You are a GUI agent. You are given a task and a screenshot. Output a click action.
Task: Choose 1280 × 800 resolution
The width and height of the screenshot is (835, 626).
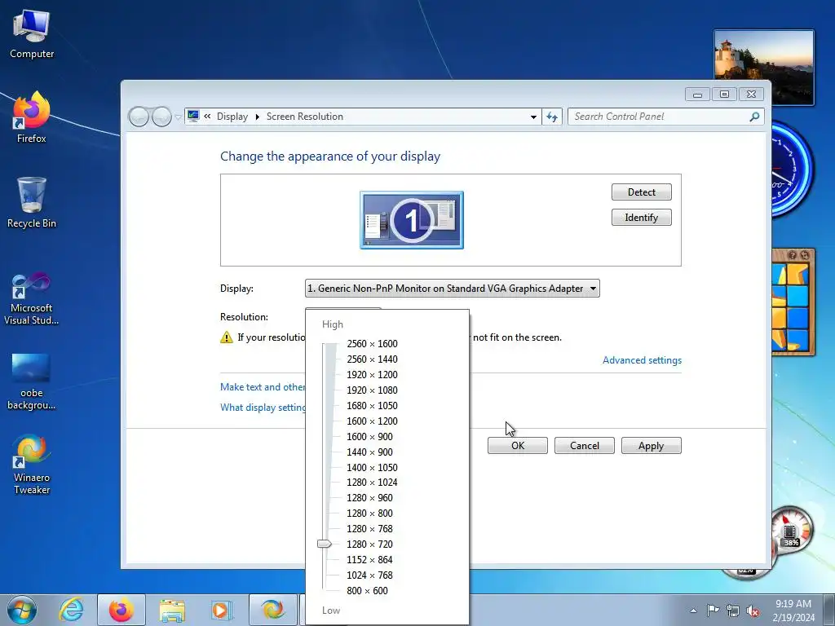click(369, 514)
